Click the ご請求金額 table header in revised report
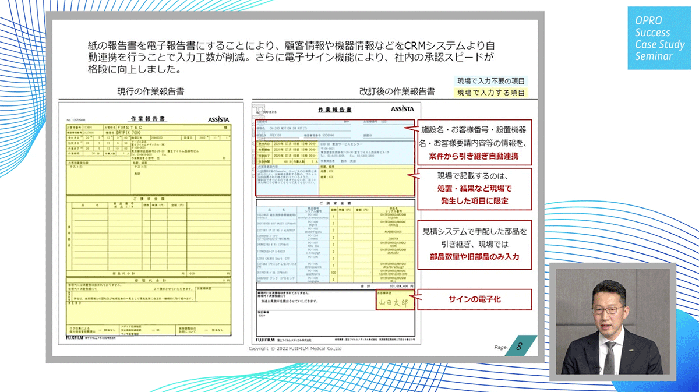This screenshot has height=392, width=699. tap(335, 203)
